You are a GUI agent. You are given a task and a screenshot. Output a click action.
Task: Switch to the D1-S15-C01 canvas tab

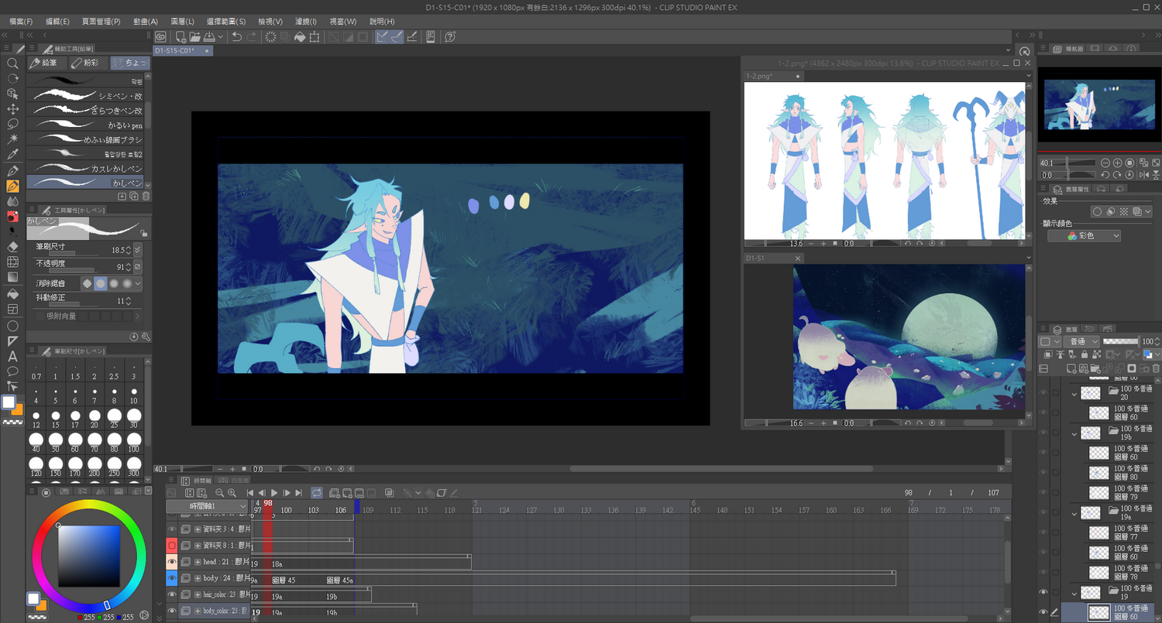pos(175,51)
